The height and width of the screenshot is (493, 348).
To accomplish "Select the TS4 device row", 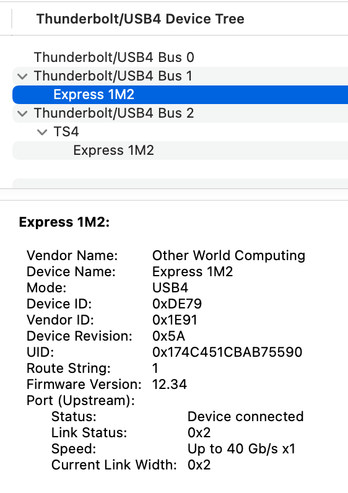I will point(180,132).
